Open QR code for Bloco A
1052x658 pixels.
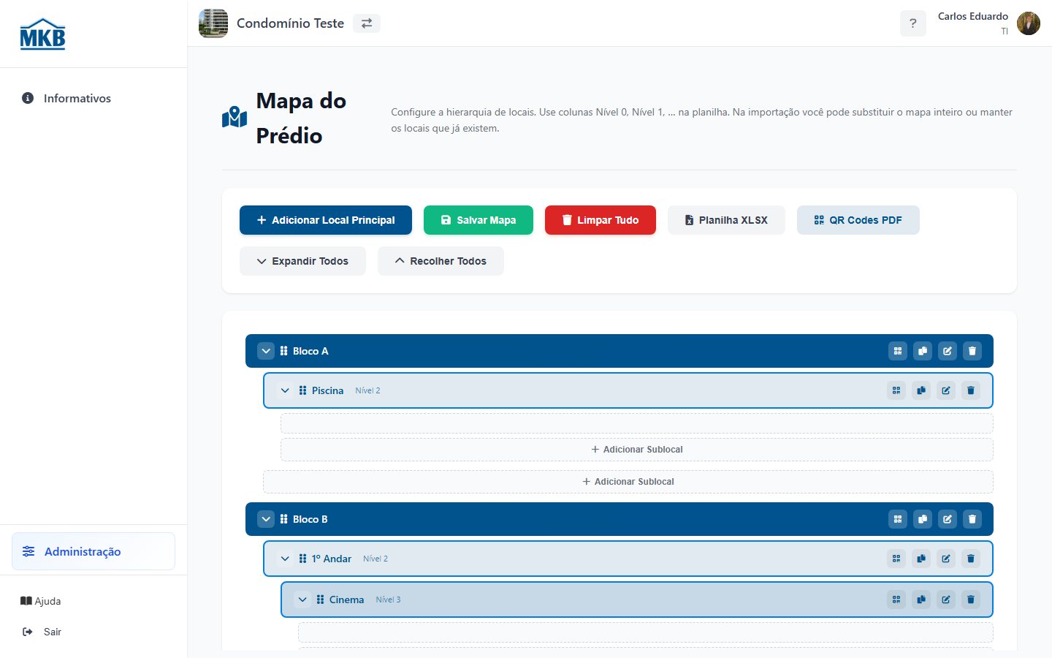(898, 351)
